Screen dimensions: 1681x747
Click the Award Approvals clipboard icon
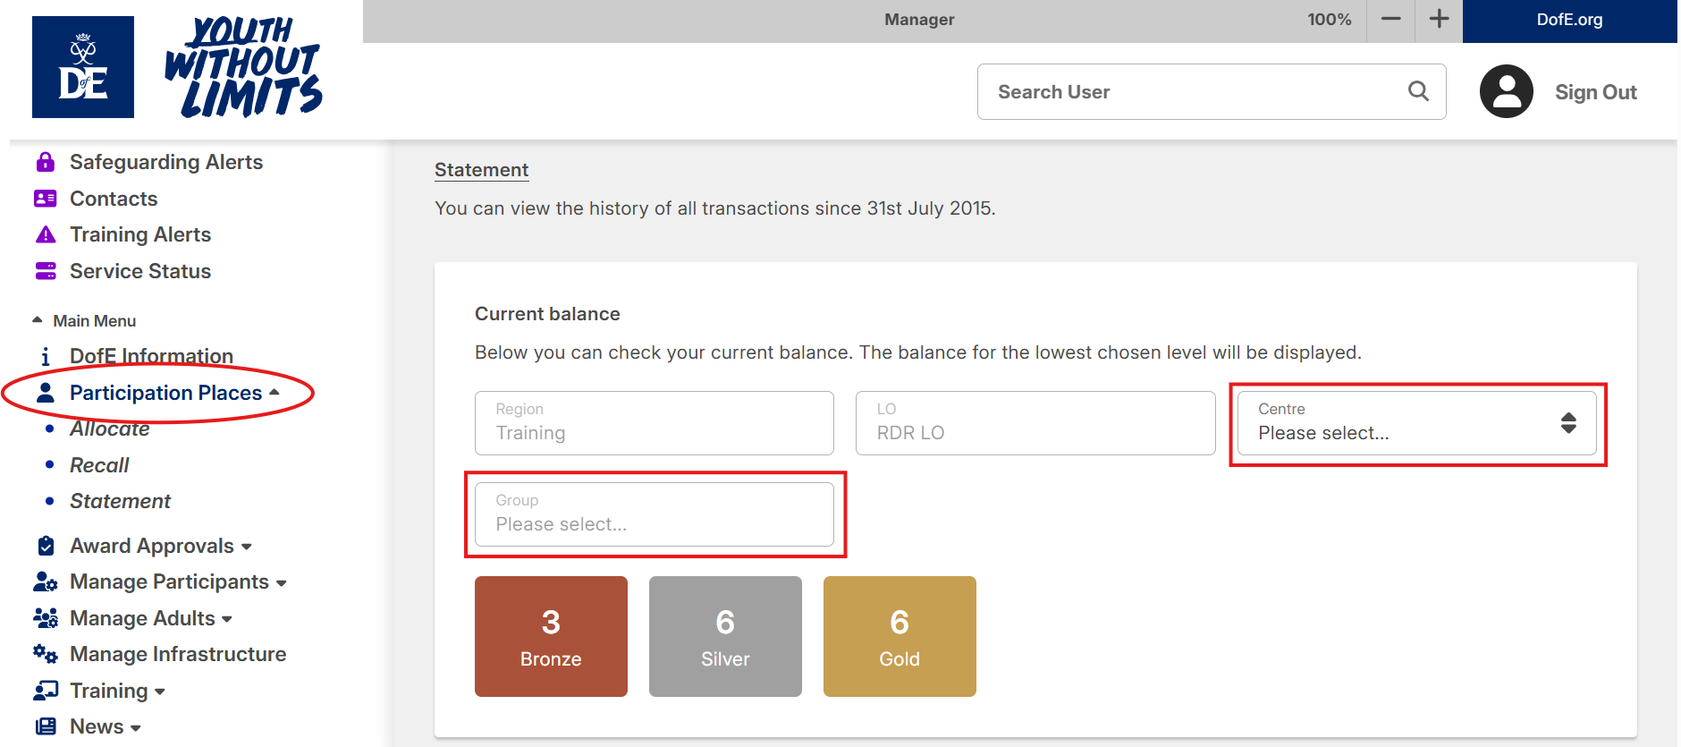[x=46, y=546]
